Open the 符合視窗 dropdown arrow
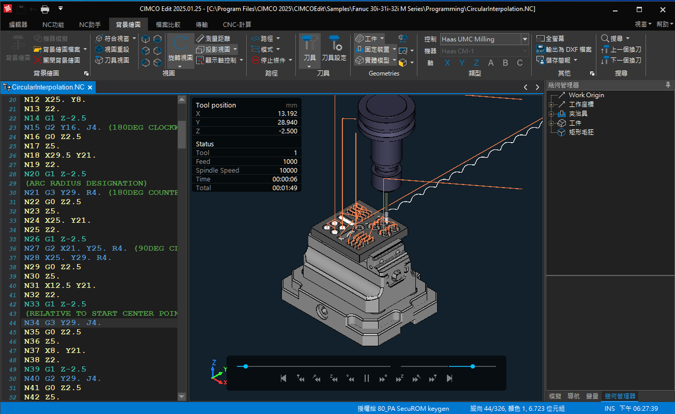 click(134, 38)
